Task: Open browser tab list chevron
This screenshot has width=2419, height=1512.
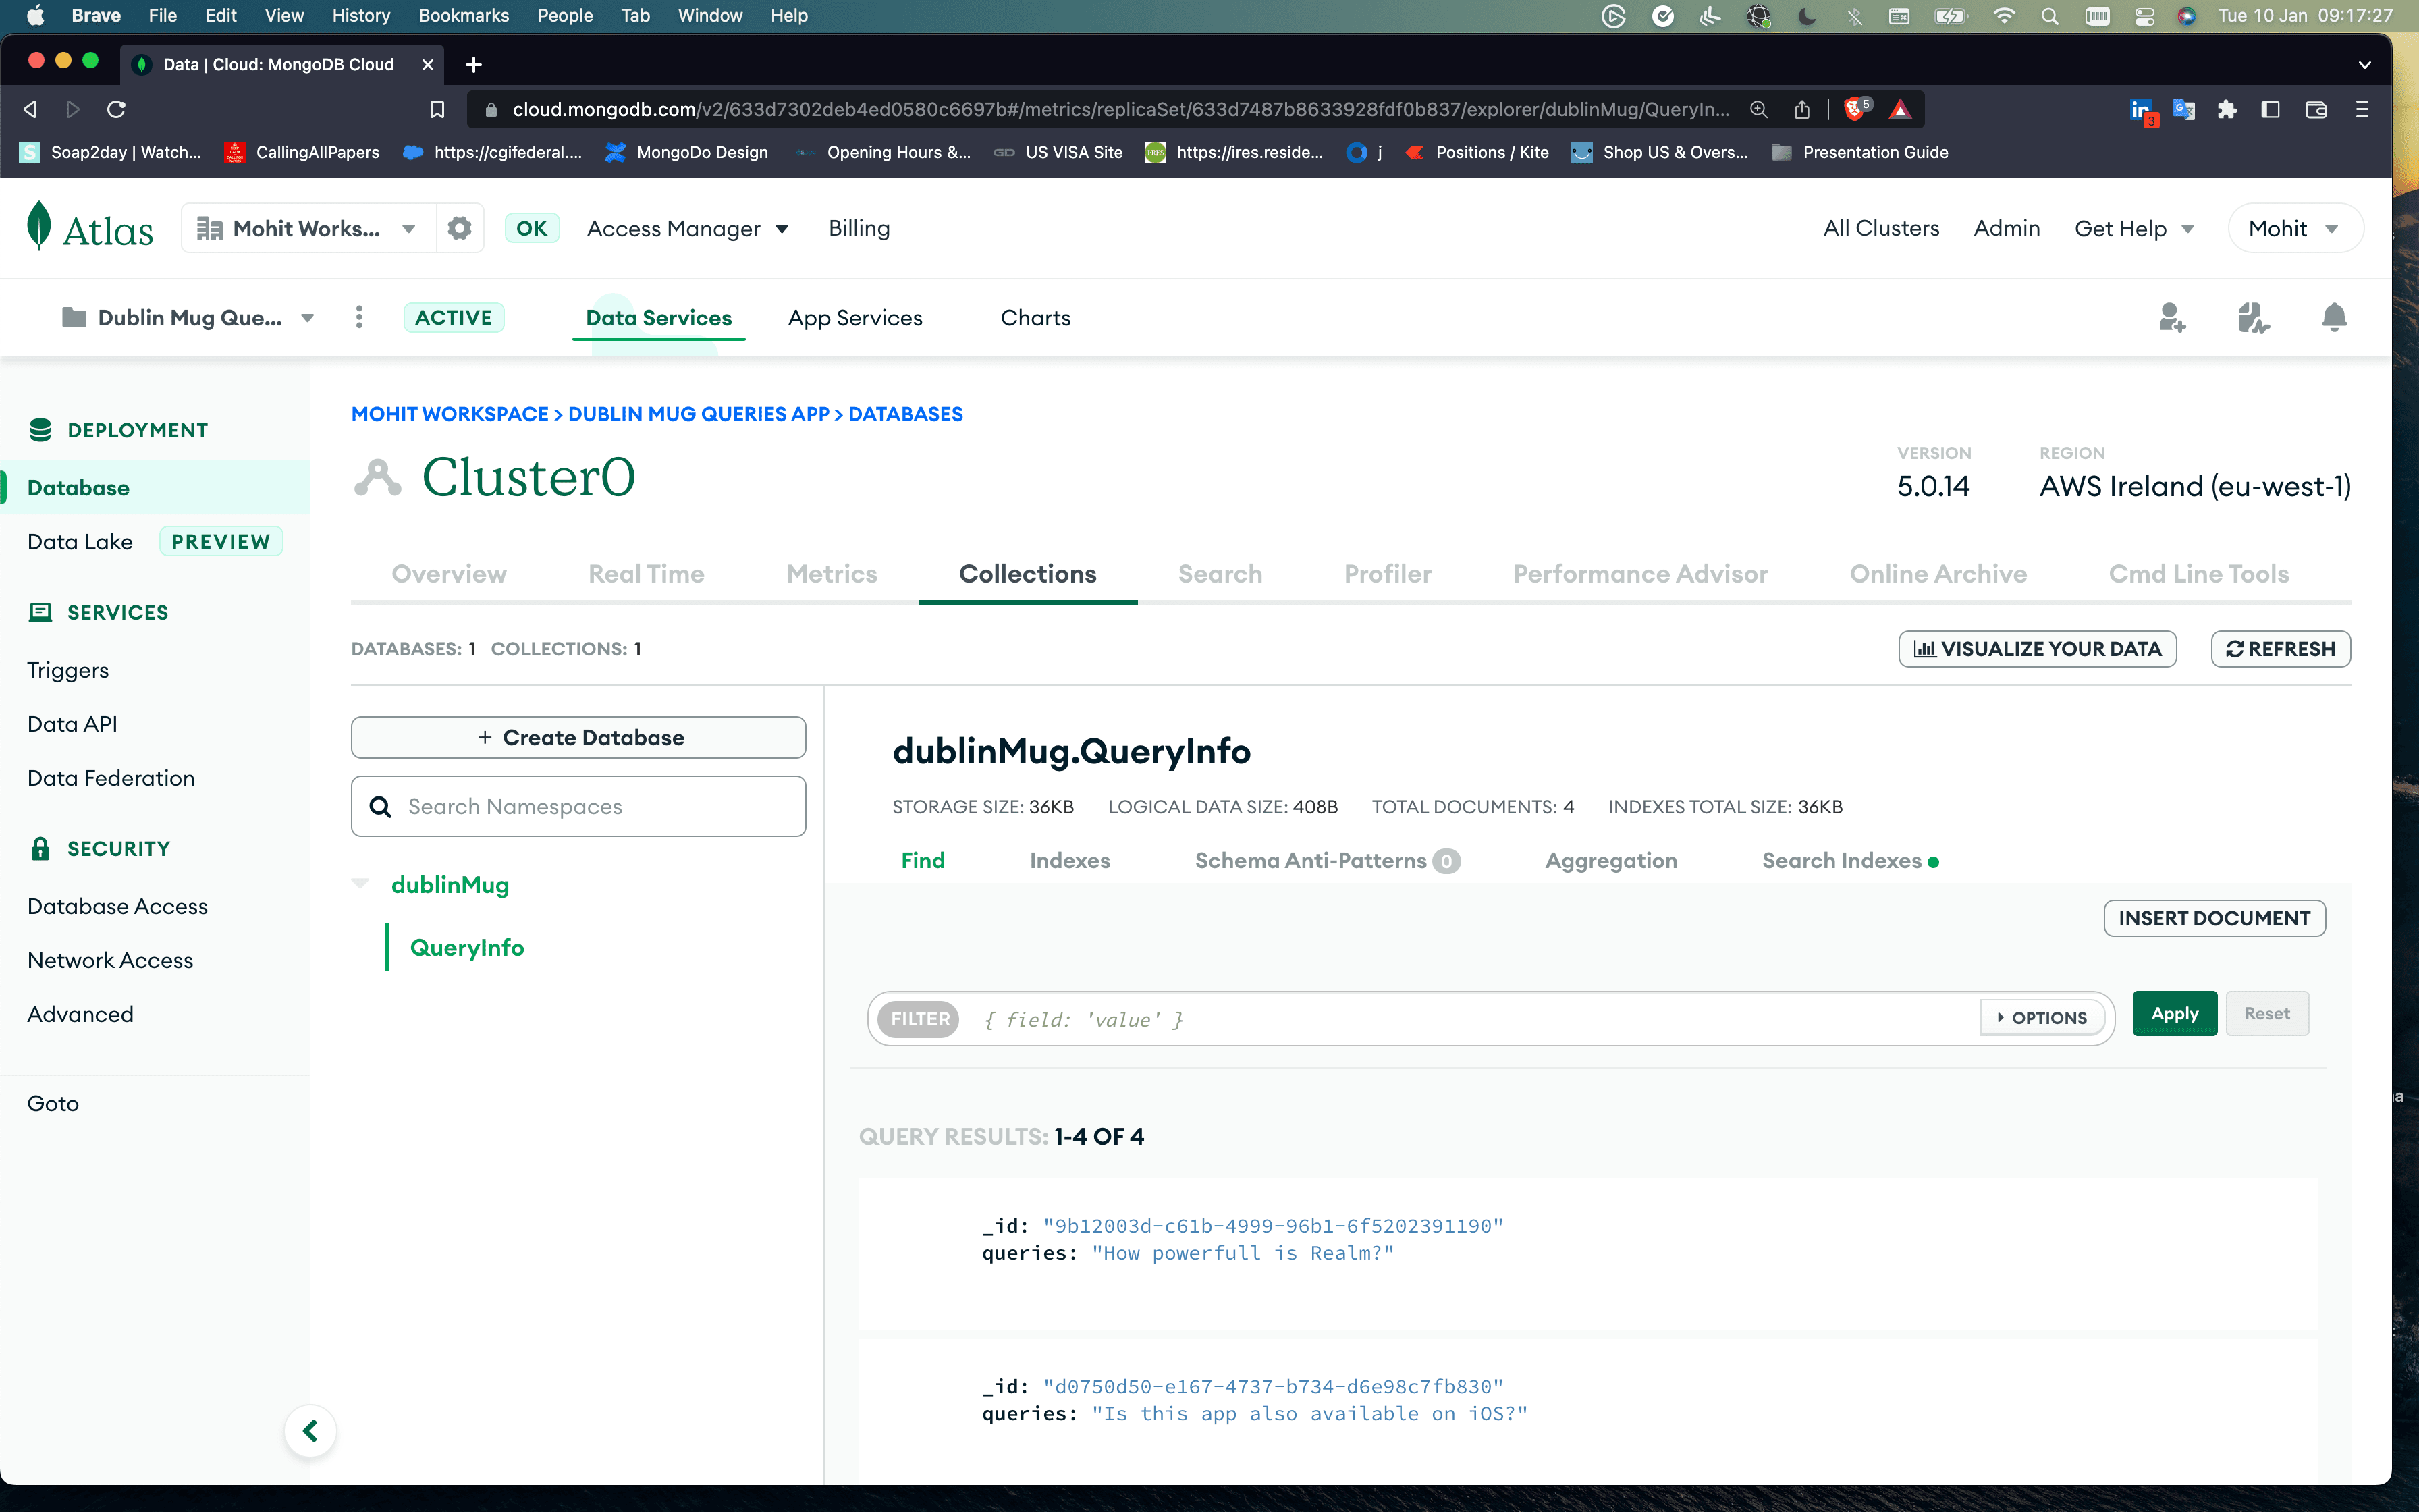Action: click(x=2364, y=65)
